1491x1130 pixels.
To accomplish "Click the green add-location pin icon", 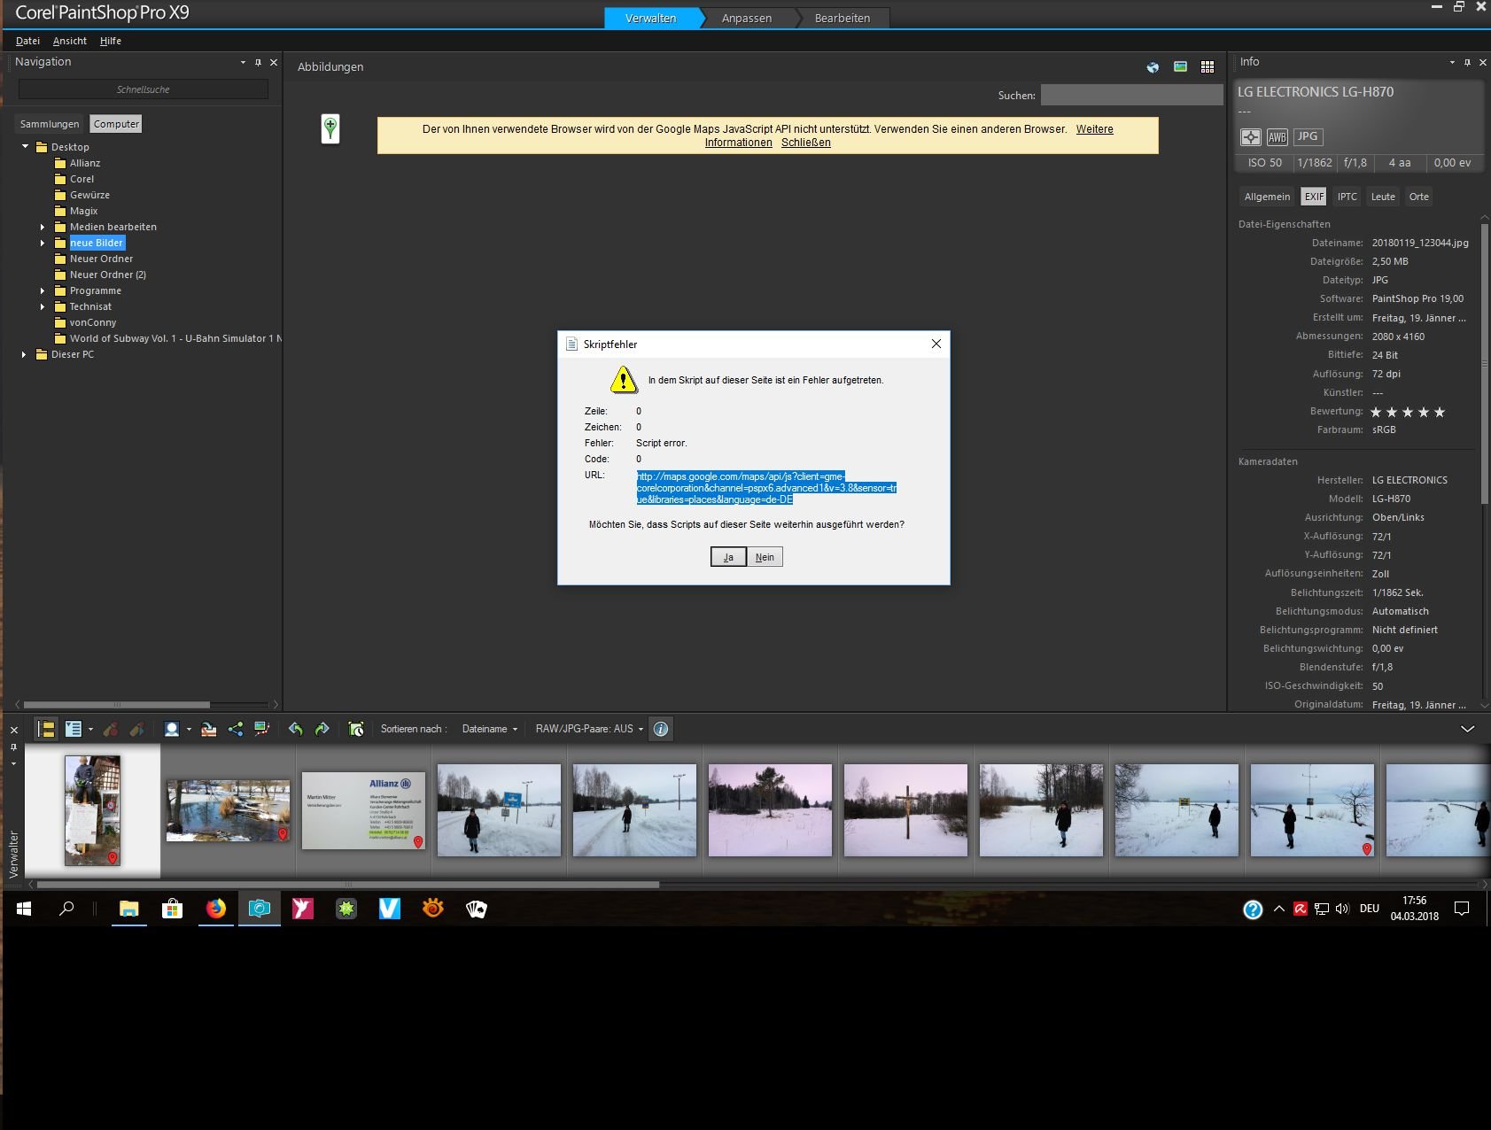I will (x=330, y=128).
